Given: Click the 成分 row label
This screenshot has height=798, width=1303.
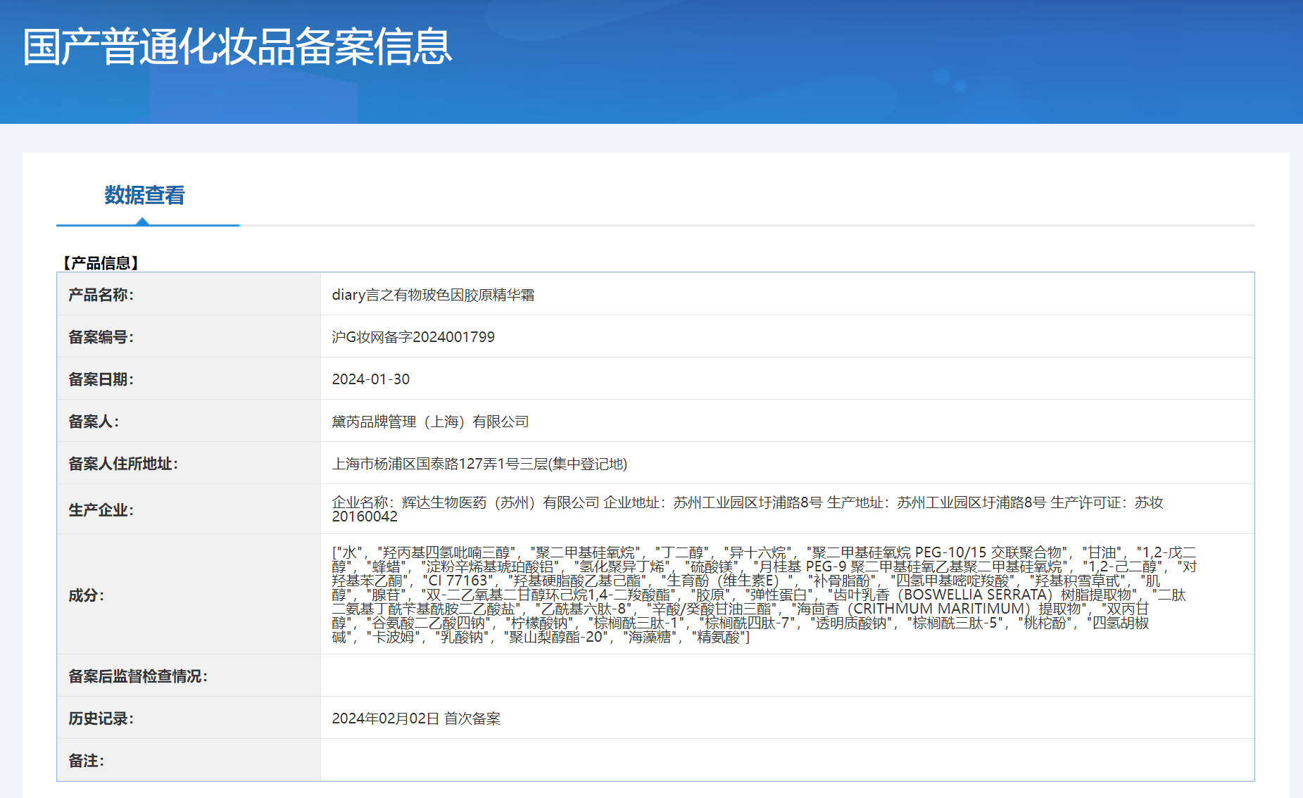Looking at the screenshot, I should [x=86, y=595].
